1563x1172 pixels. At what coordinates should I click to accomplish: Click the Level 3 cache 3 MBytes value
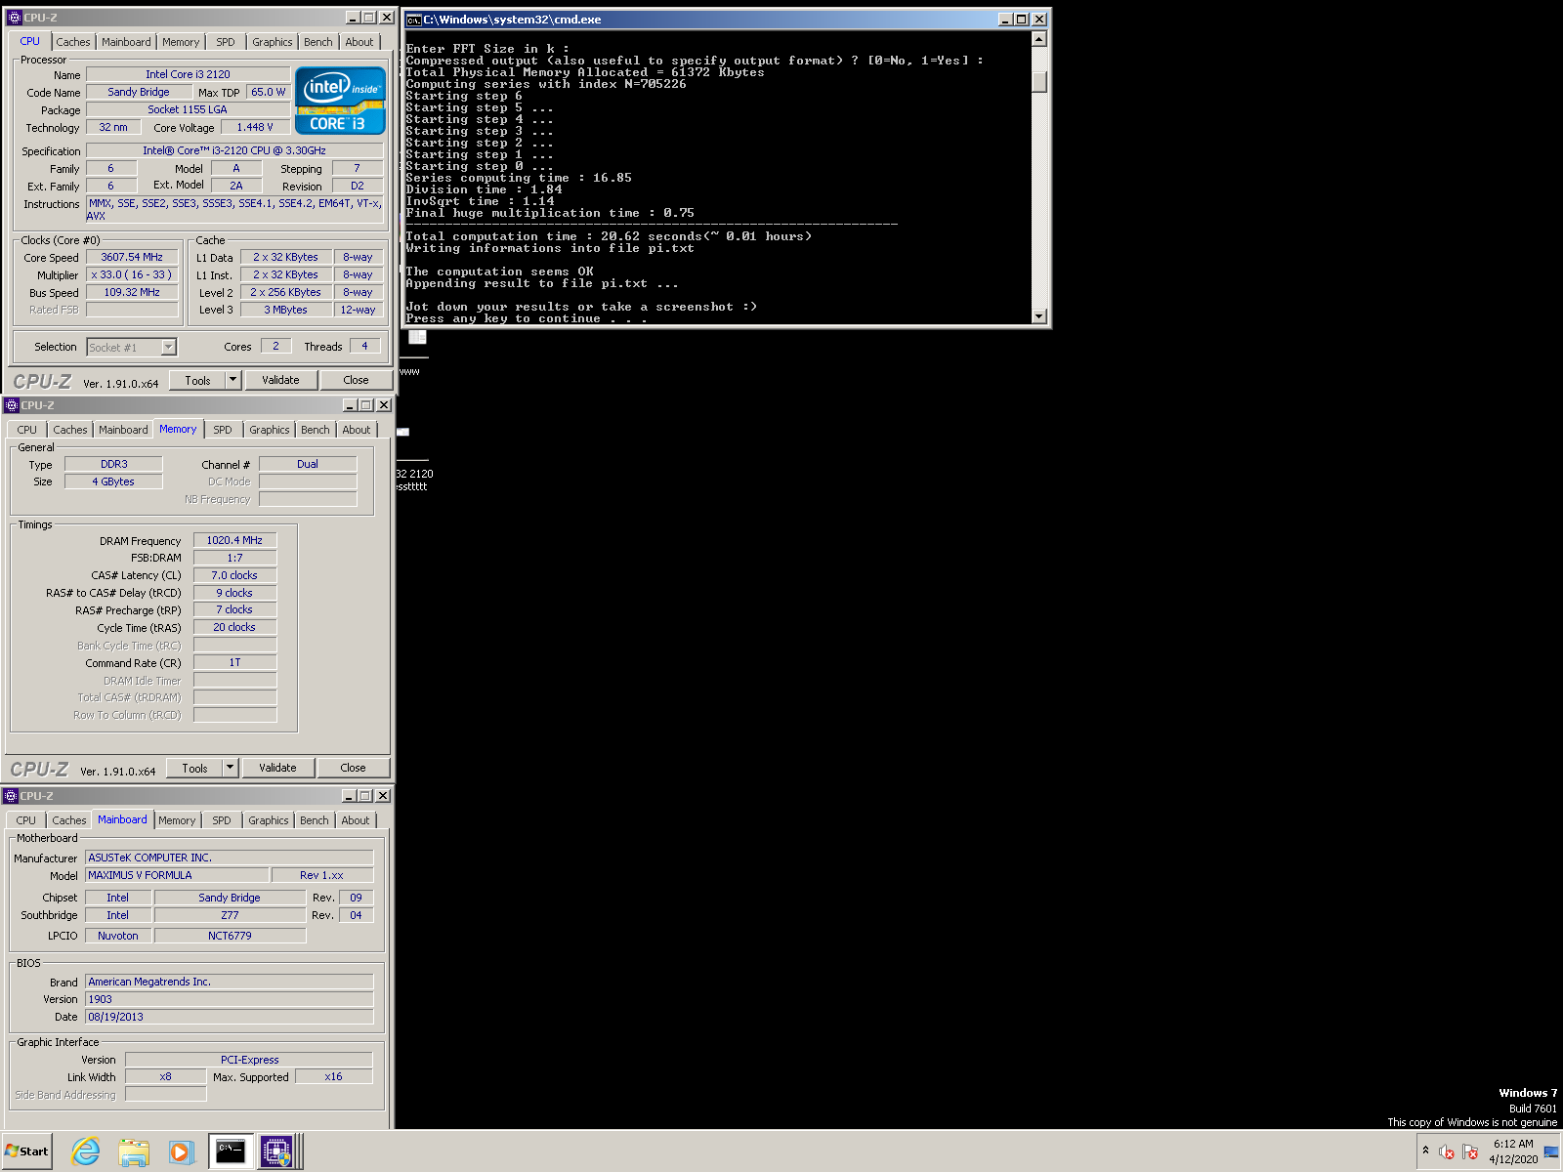[x=285, y=310]
